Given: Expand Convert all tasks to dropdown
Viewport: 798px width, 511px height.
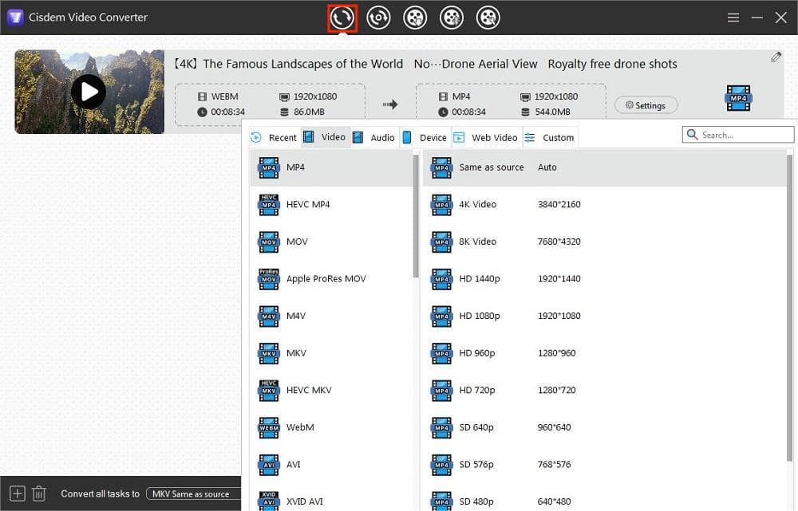Looking at the screenshot, I should click(x=195, y=494).
